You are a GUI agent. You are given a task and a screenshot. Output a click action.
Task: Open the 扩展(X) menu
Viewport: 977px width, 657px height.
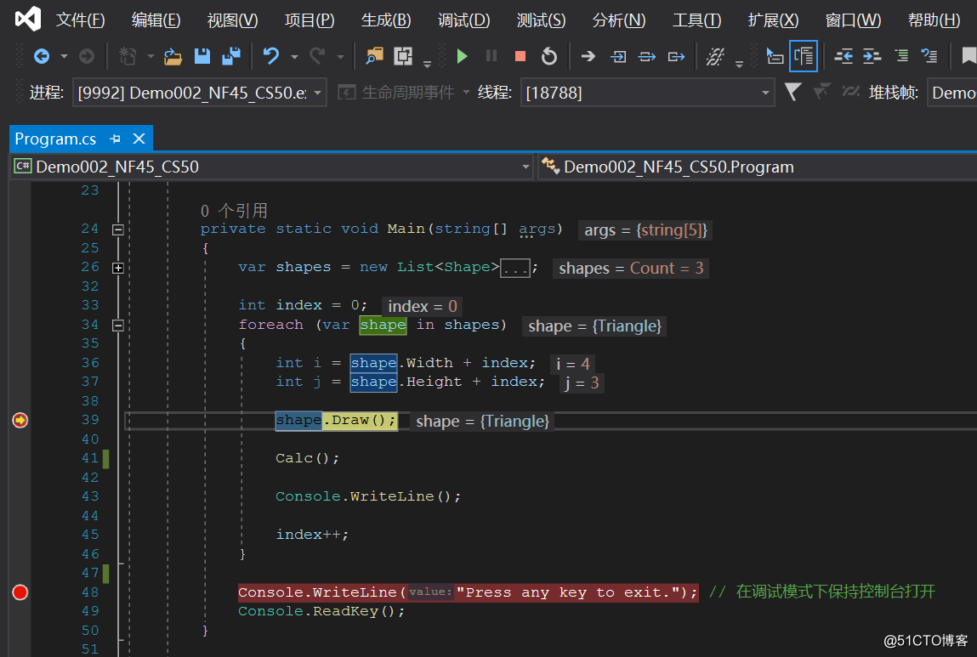(x=773, y=20)
